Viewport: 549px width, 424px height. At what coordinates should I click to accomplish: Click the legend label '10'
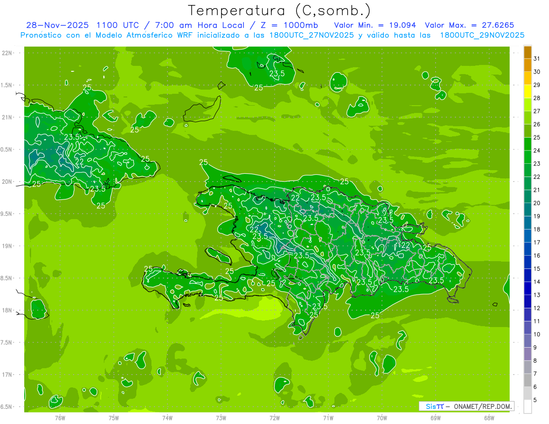point(537,334)
